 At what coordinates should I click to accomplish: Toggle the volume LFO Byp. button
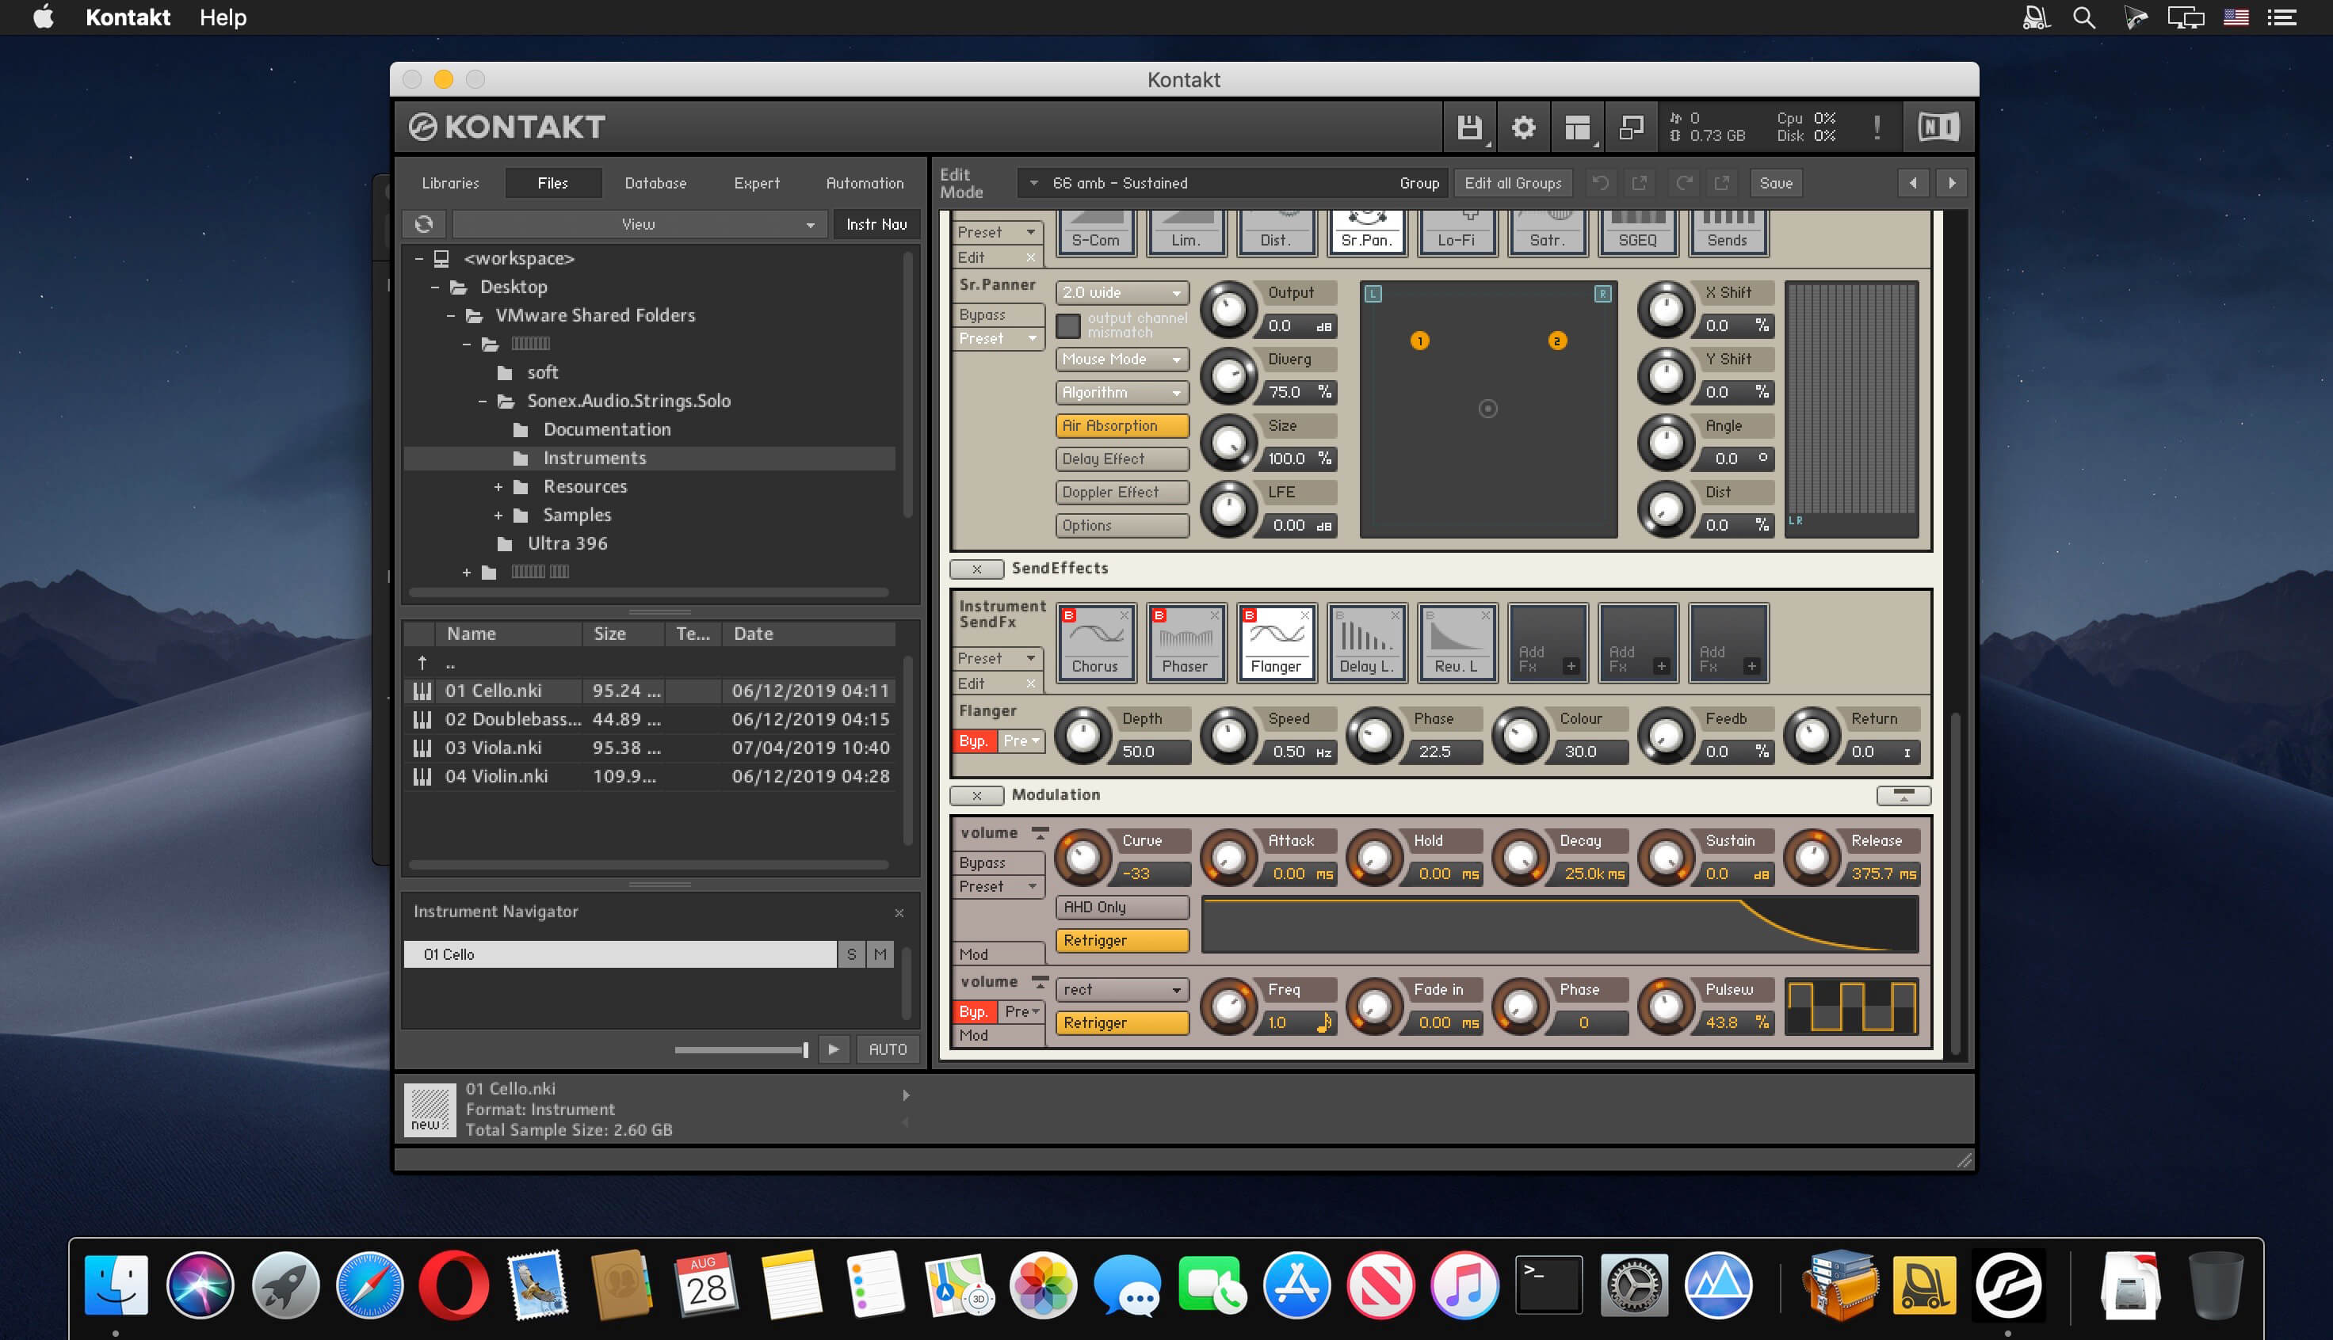pos(974,1011)
